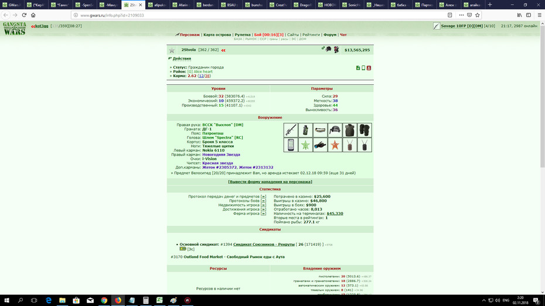Open Firefox bookmark star
The image size is (545, 306).
tap(477, 15)
